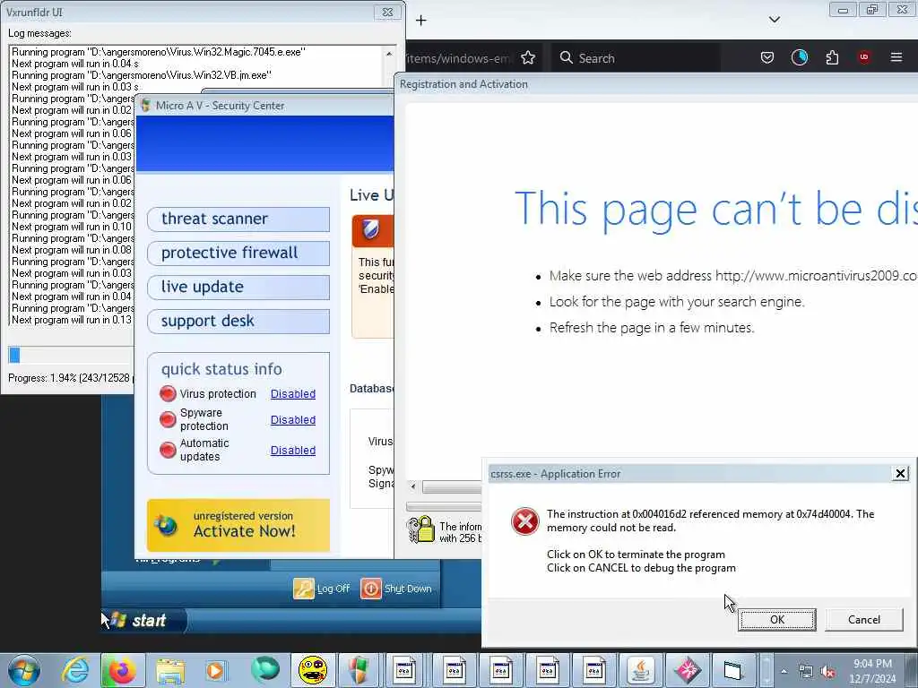Click the Log Off key icon
Screen dimensions: 918x688
(303, 589)
